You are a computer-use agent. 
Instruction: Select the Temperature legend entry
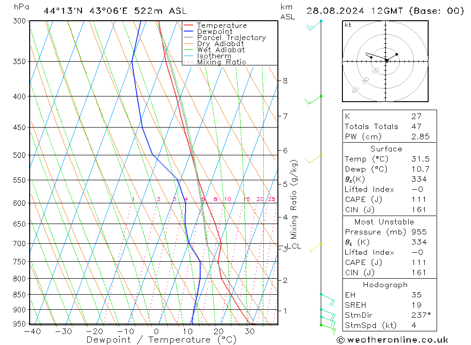pyautogui.click(x=222, y=25)
